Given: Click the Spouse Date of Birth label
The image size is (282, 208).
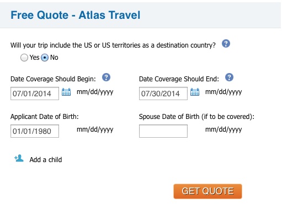Looking at the screenshot, I should [196, 117].
